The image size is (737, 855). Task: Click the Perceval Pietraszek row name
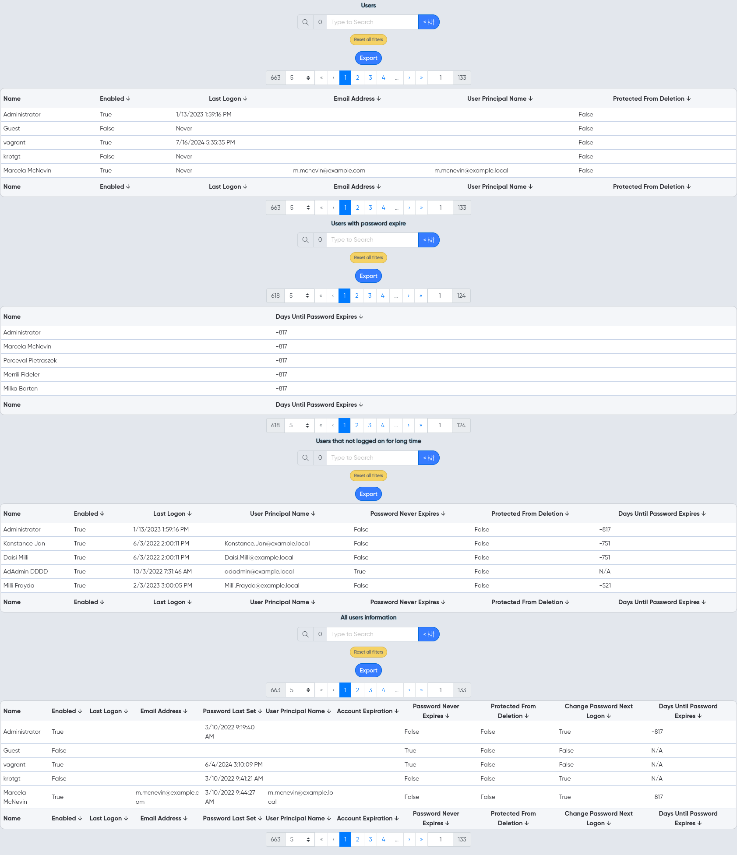click(x=30, y=360)
